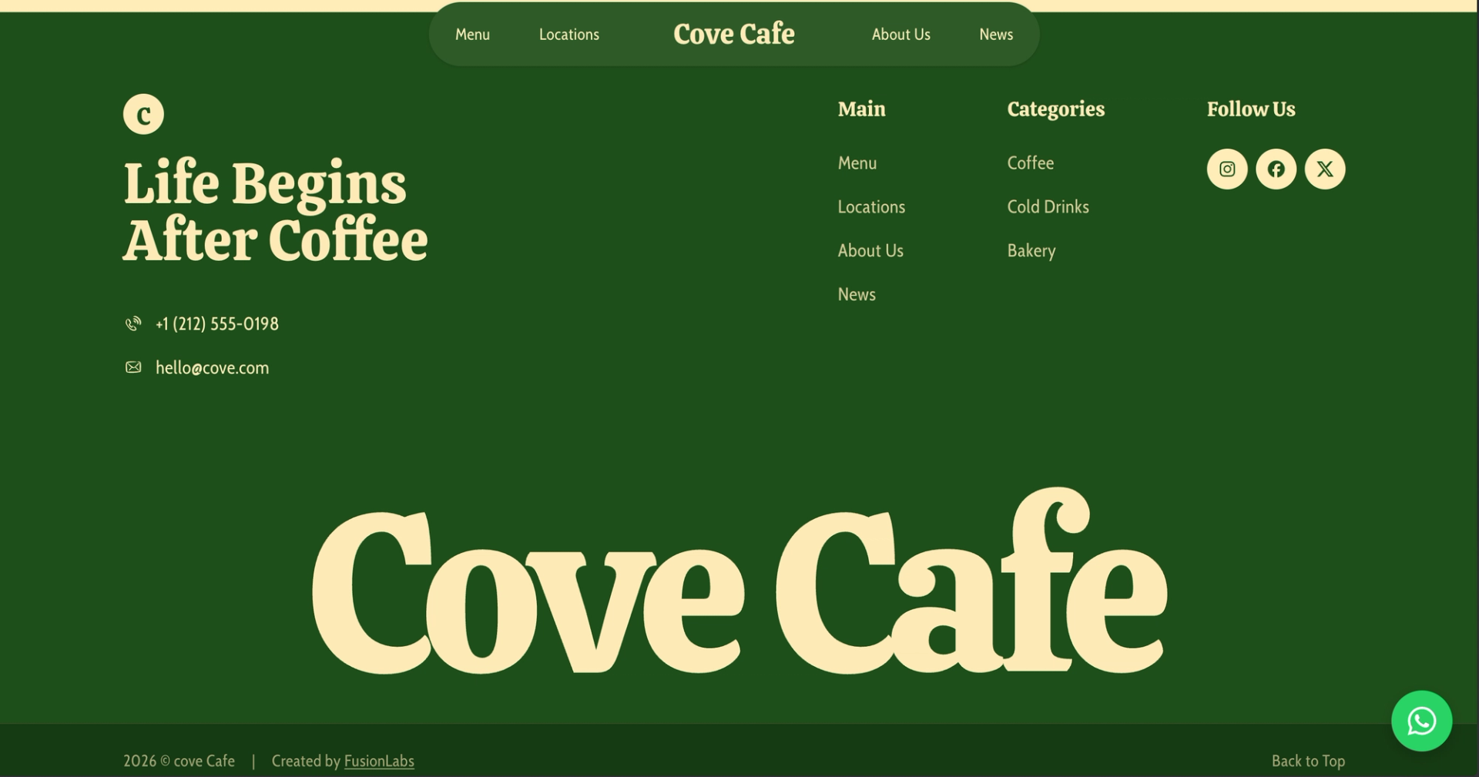Click Back to Top in the footer
The width and height of the screenshot is (1479, 777).
click(x=1308, y=761)
